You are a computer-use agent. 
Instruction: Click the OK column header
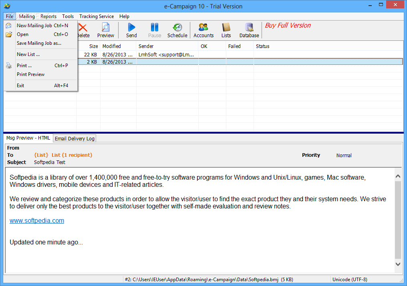pyautogui.click(x=212, y=46)
